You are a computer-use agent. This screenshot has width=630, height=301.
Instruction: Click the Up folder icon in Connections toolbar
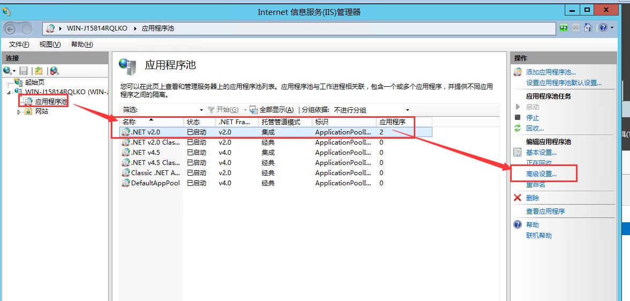click(38, 71)
